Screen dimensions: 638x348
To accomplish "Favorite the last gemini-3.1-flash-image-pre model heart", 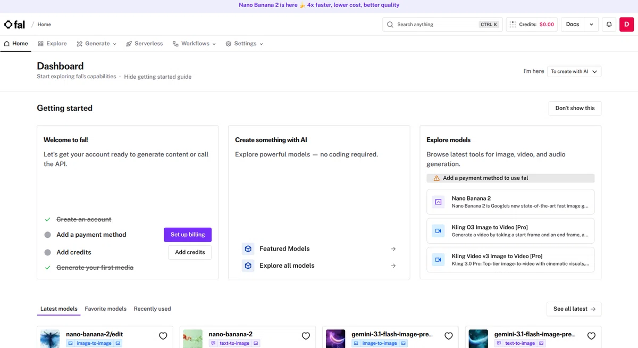I will 591,336.
